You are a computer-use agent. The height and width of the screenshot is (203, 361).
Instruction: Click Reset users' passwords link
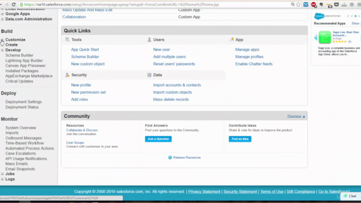174,64
